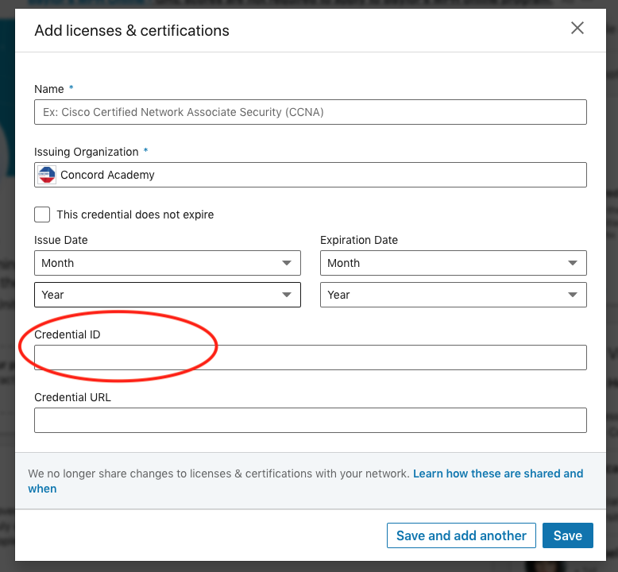
Task: Click Save and add another button
Action: point(462,535)
